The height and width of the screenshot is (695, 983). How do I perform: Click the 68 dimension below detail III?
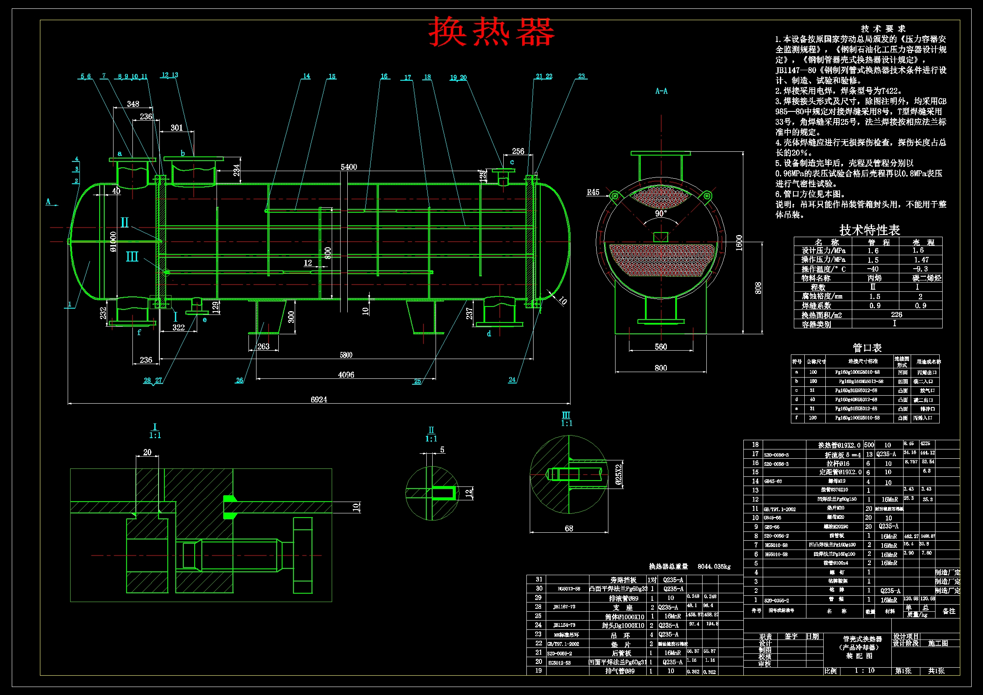568,529
